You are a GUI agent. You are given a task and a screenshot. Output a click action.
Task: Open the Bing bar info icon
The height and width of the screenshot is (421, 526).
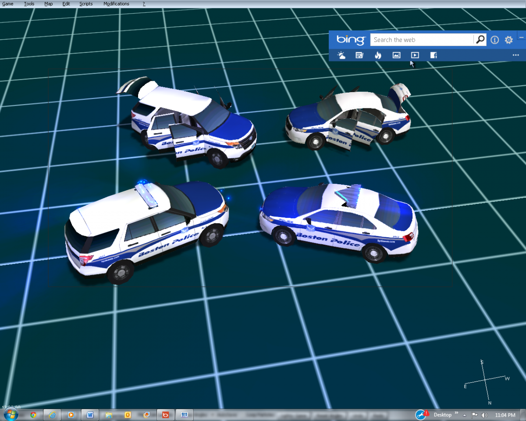(x=495, y=40)
